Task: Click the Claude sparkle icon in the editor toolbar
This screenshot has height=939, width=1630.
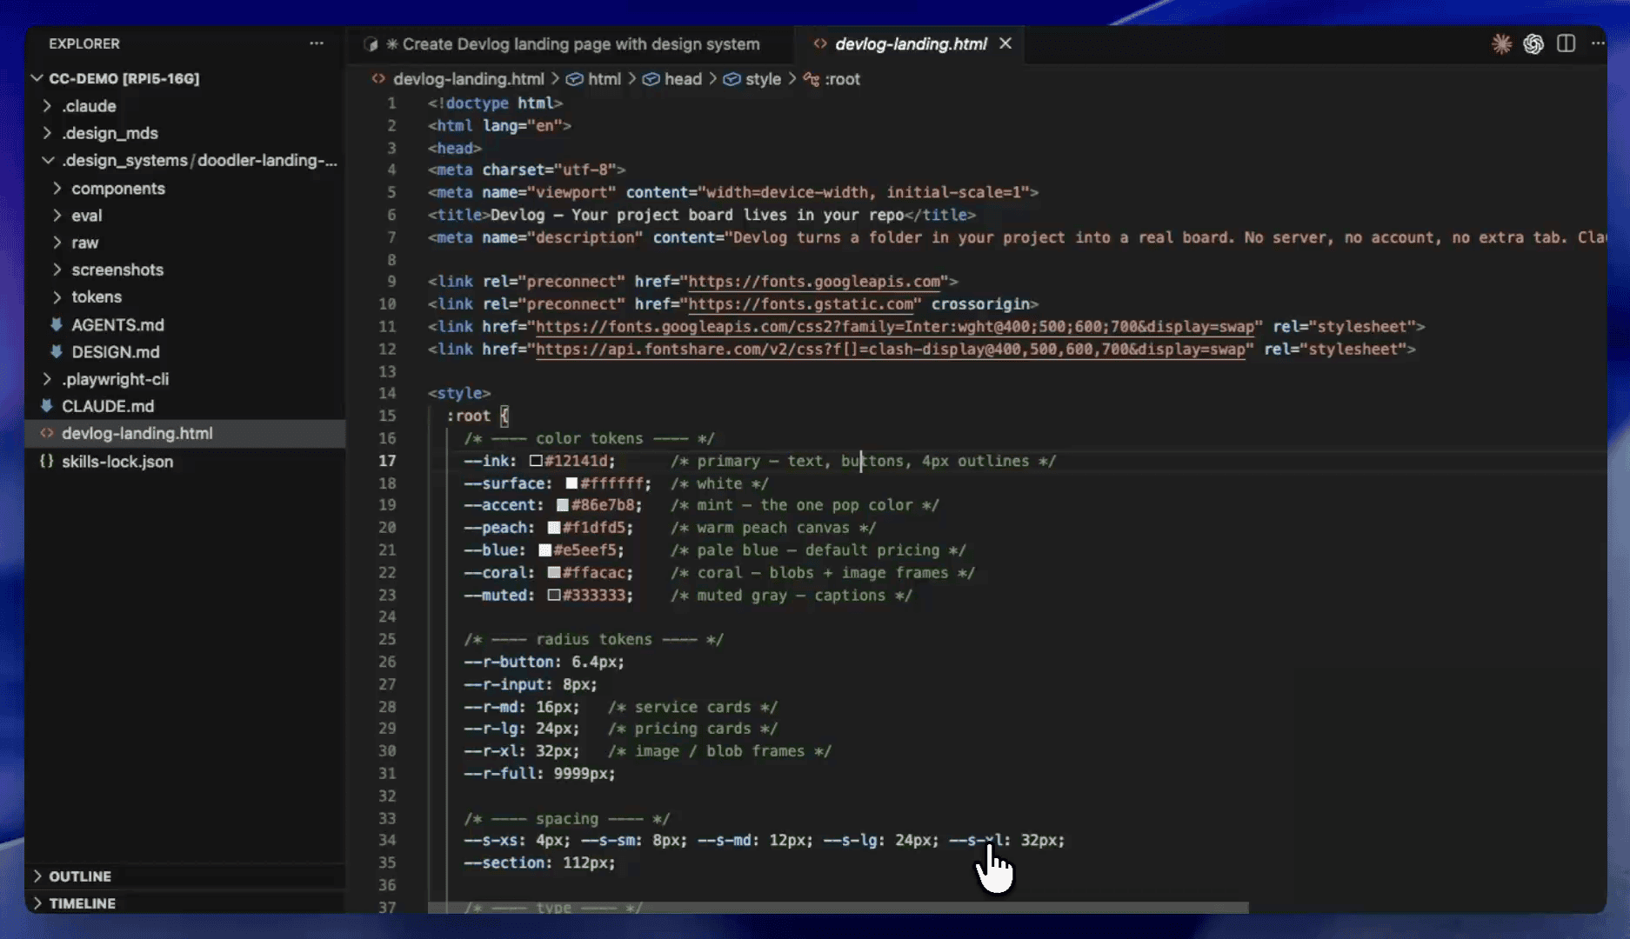Action: [x=1501, y=43]
